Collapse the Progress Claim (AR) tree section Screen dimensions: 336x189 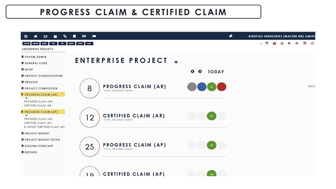tap(22, 94)
